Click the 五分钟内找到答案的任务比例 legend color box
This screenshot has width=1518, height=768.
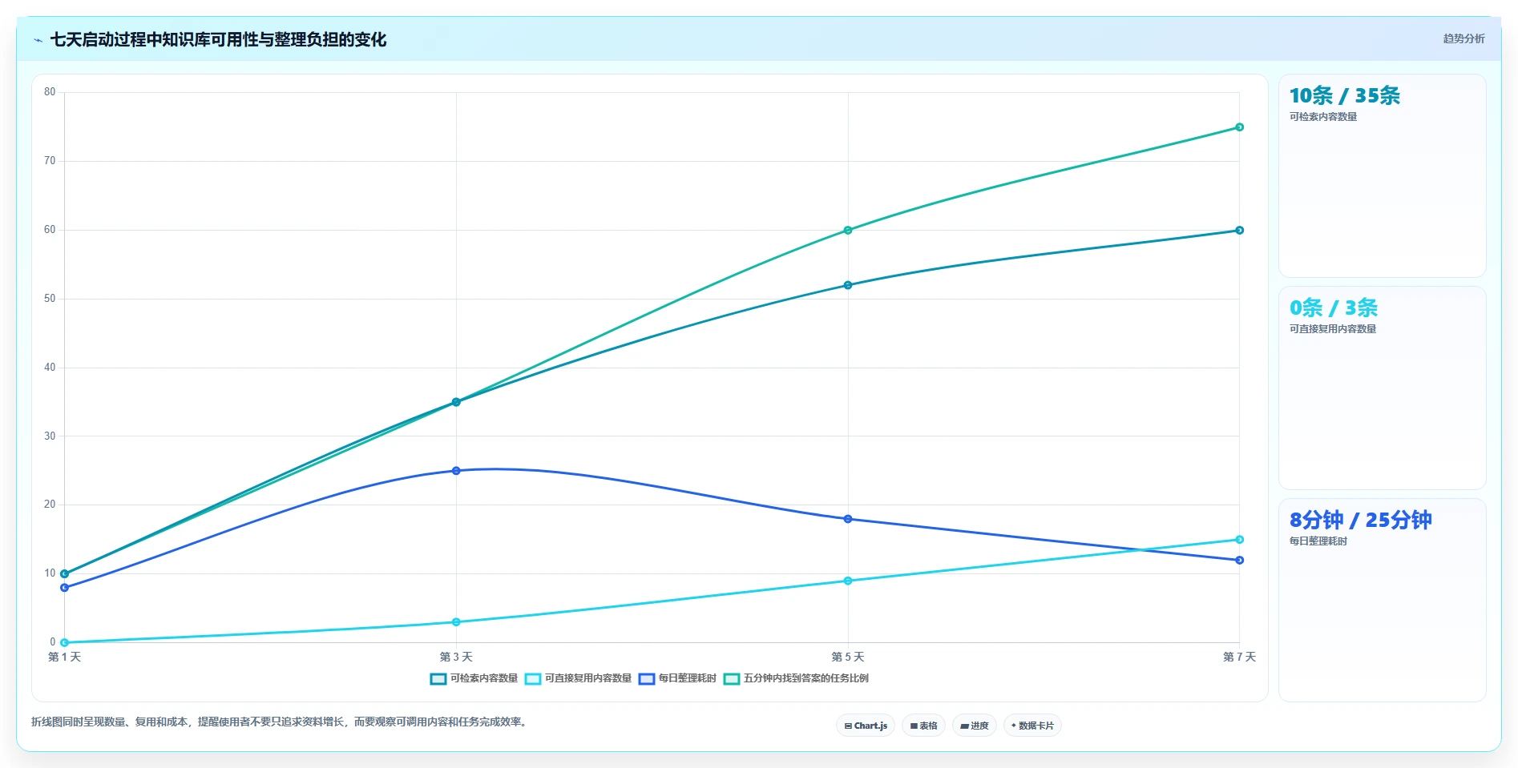[732, 678]
